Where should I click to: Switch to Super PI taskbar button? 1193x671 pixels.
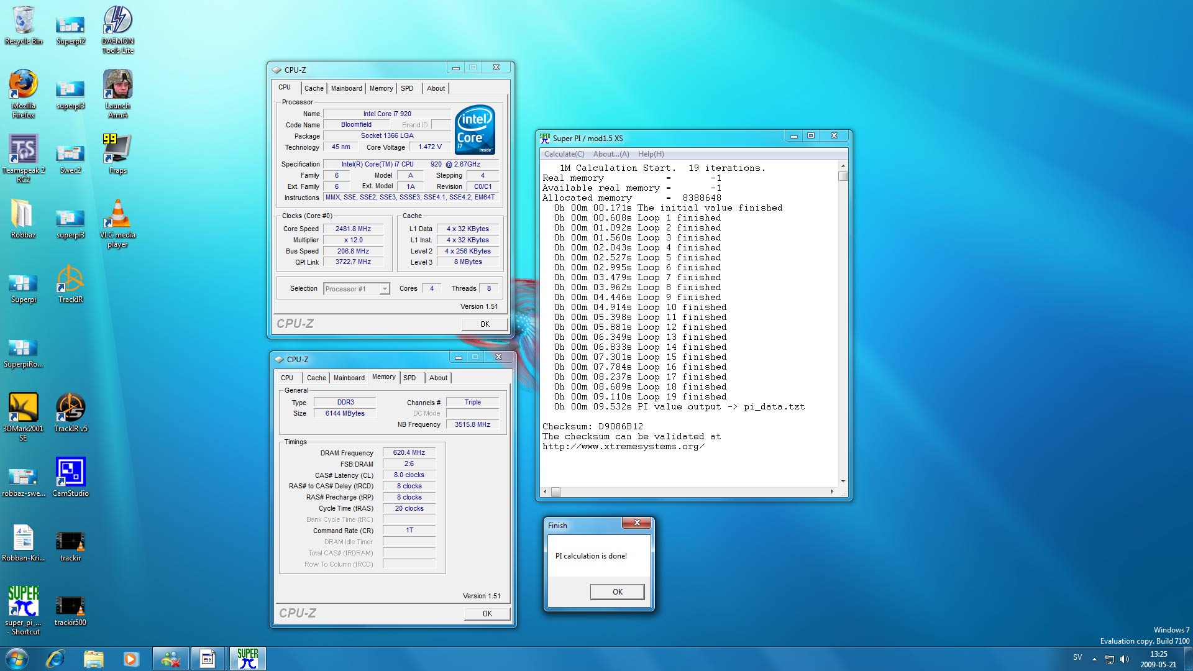(248, 659)
